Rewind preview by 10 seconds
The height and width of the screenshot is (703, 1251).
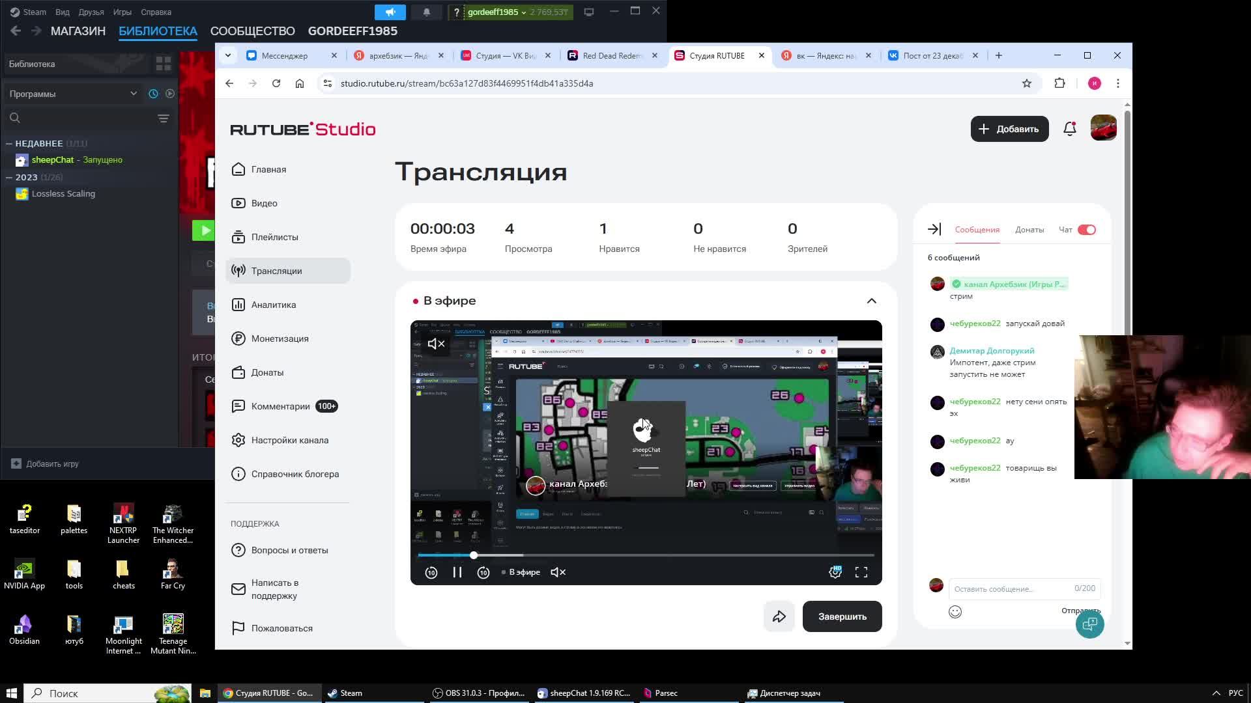431,572
